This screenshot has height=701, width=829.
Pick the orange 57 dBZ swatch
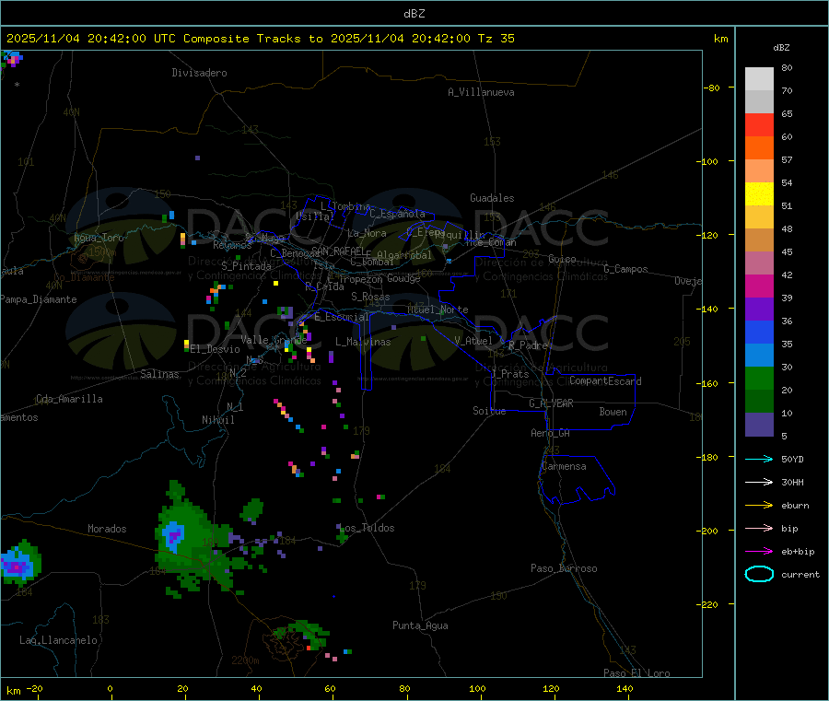759,148
